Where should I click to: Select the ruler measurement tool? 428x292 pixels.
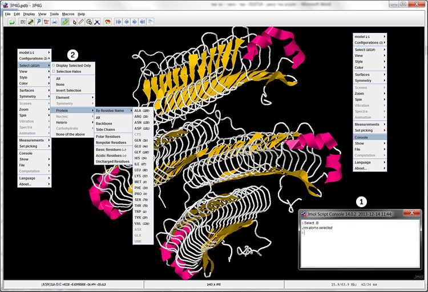pyautogui.click(x=81, y=22)
